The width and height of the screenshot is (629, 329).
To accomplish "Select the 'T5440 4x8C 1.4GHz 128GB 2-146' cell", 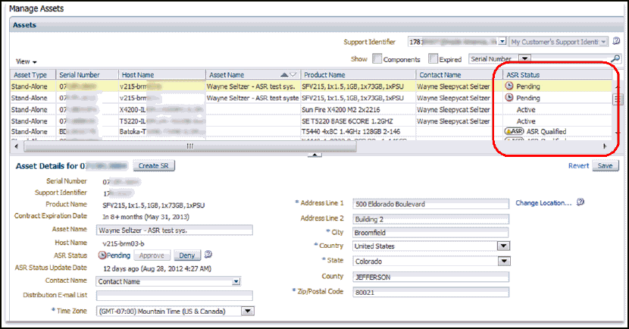I will (x=358, y=132).
